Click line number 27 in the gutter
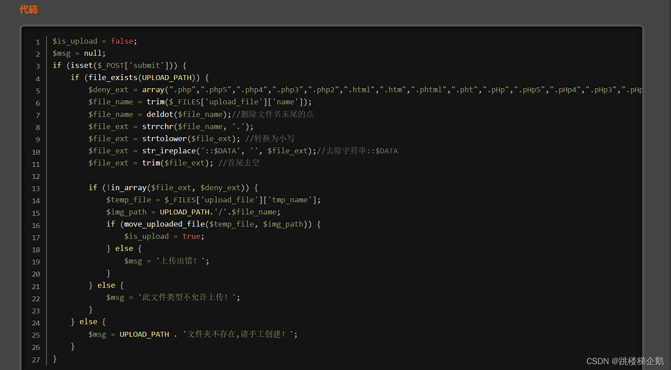This screenshot has width=671, height=370. 36,360
